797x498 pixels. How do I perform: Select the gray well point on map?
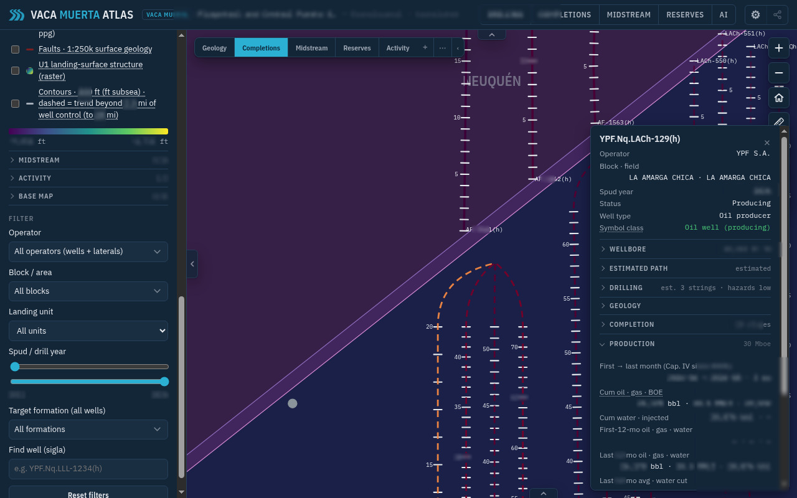click(x=293, y=403)
